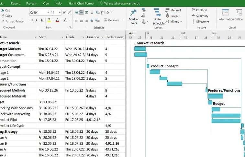Click the Conttical flag icon

(194, 10)
